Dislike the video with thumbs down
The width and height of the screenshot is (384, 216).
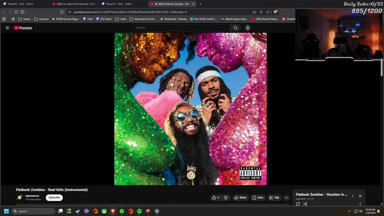226,197
